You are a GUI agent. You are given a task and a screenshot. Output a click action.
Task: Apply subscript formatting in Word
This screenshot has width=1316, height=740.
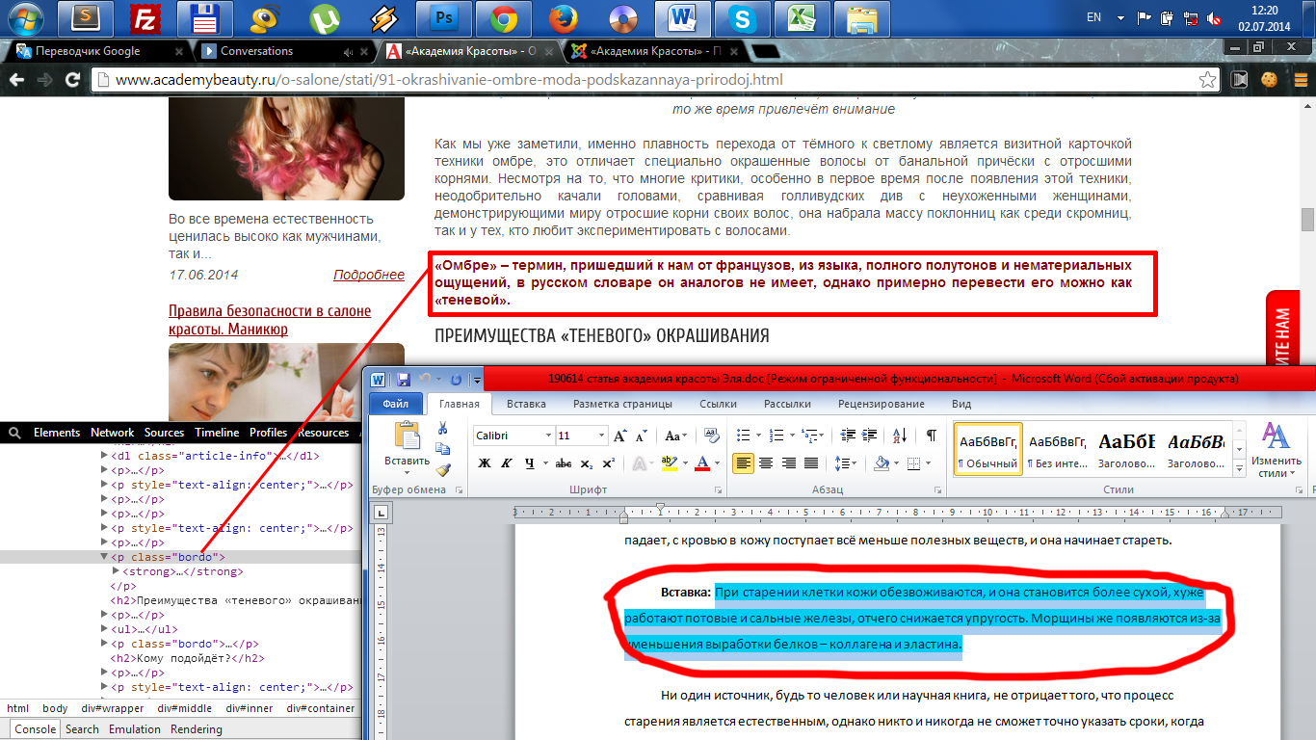(x=588, y=463)
